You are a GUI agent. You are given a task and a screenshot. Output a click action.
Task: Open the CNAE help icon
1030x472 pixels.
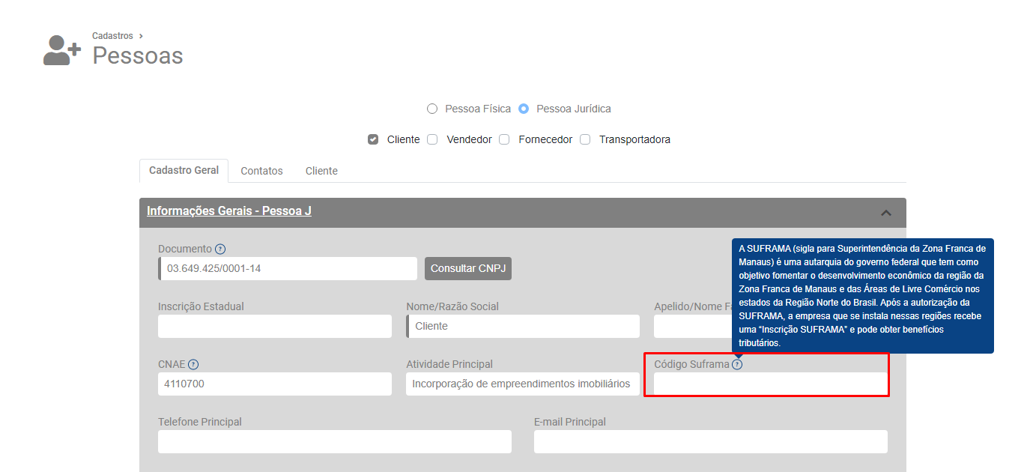(x=193, y=364)
